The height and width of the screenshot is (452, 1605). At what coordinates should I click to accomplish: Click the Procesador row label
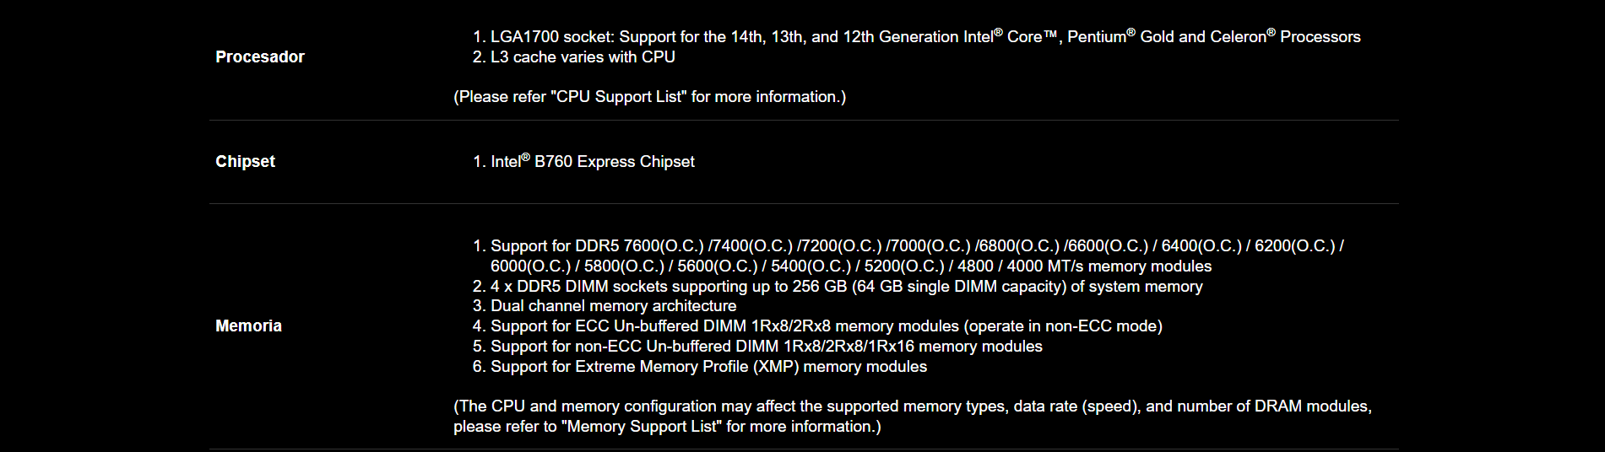(259, 56)
